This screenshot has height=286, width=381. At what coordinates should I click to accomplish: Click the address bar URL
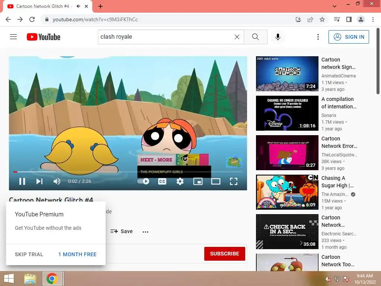point(95,19)
